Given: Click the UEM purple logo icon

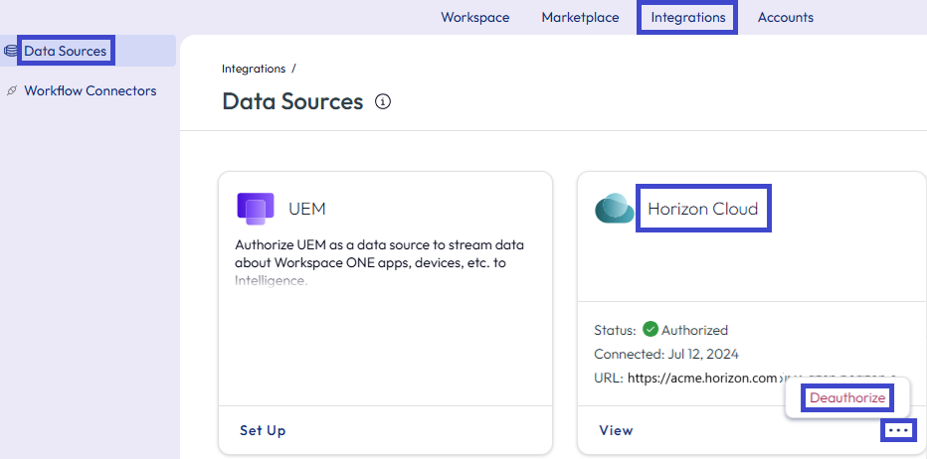Looking at the screenshot, I should [256, 209].
